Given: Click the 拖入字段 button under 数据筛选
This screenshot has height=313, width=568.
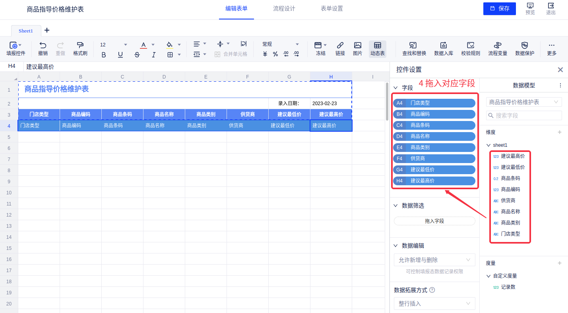Looking at the screenshot, I should (x=434, y=221).
